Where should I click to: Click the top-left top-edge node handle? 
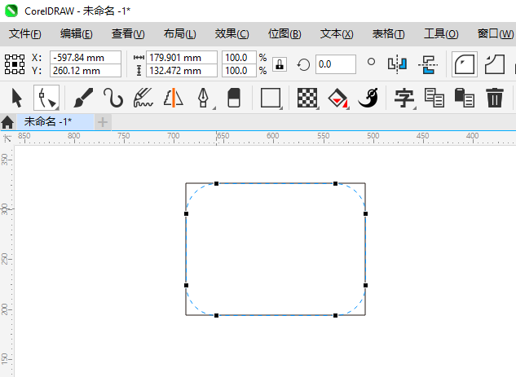(x=216, y=183)
